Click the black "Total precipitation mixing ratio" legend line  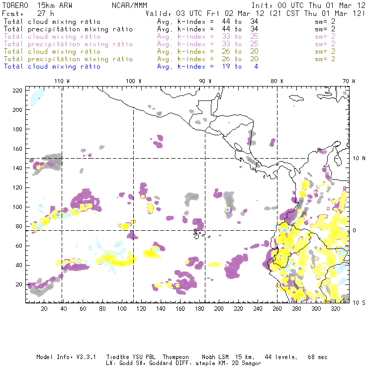tap(68, 29)
